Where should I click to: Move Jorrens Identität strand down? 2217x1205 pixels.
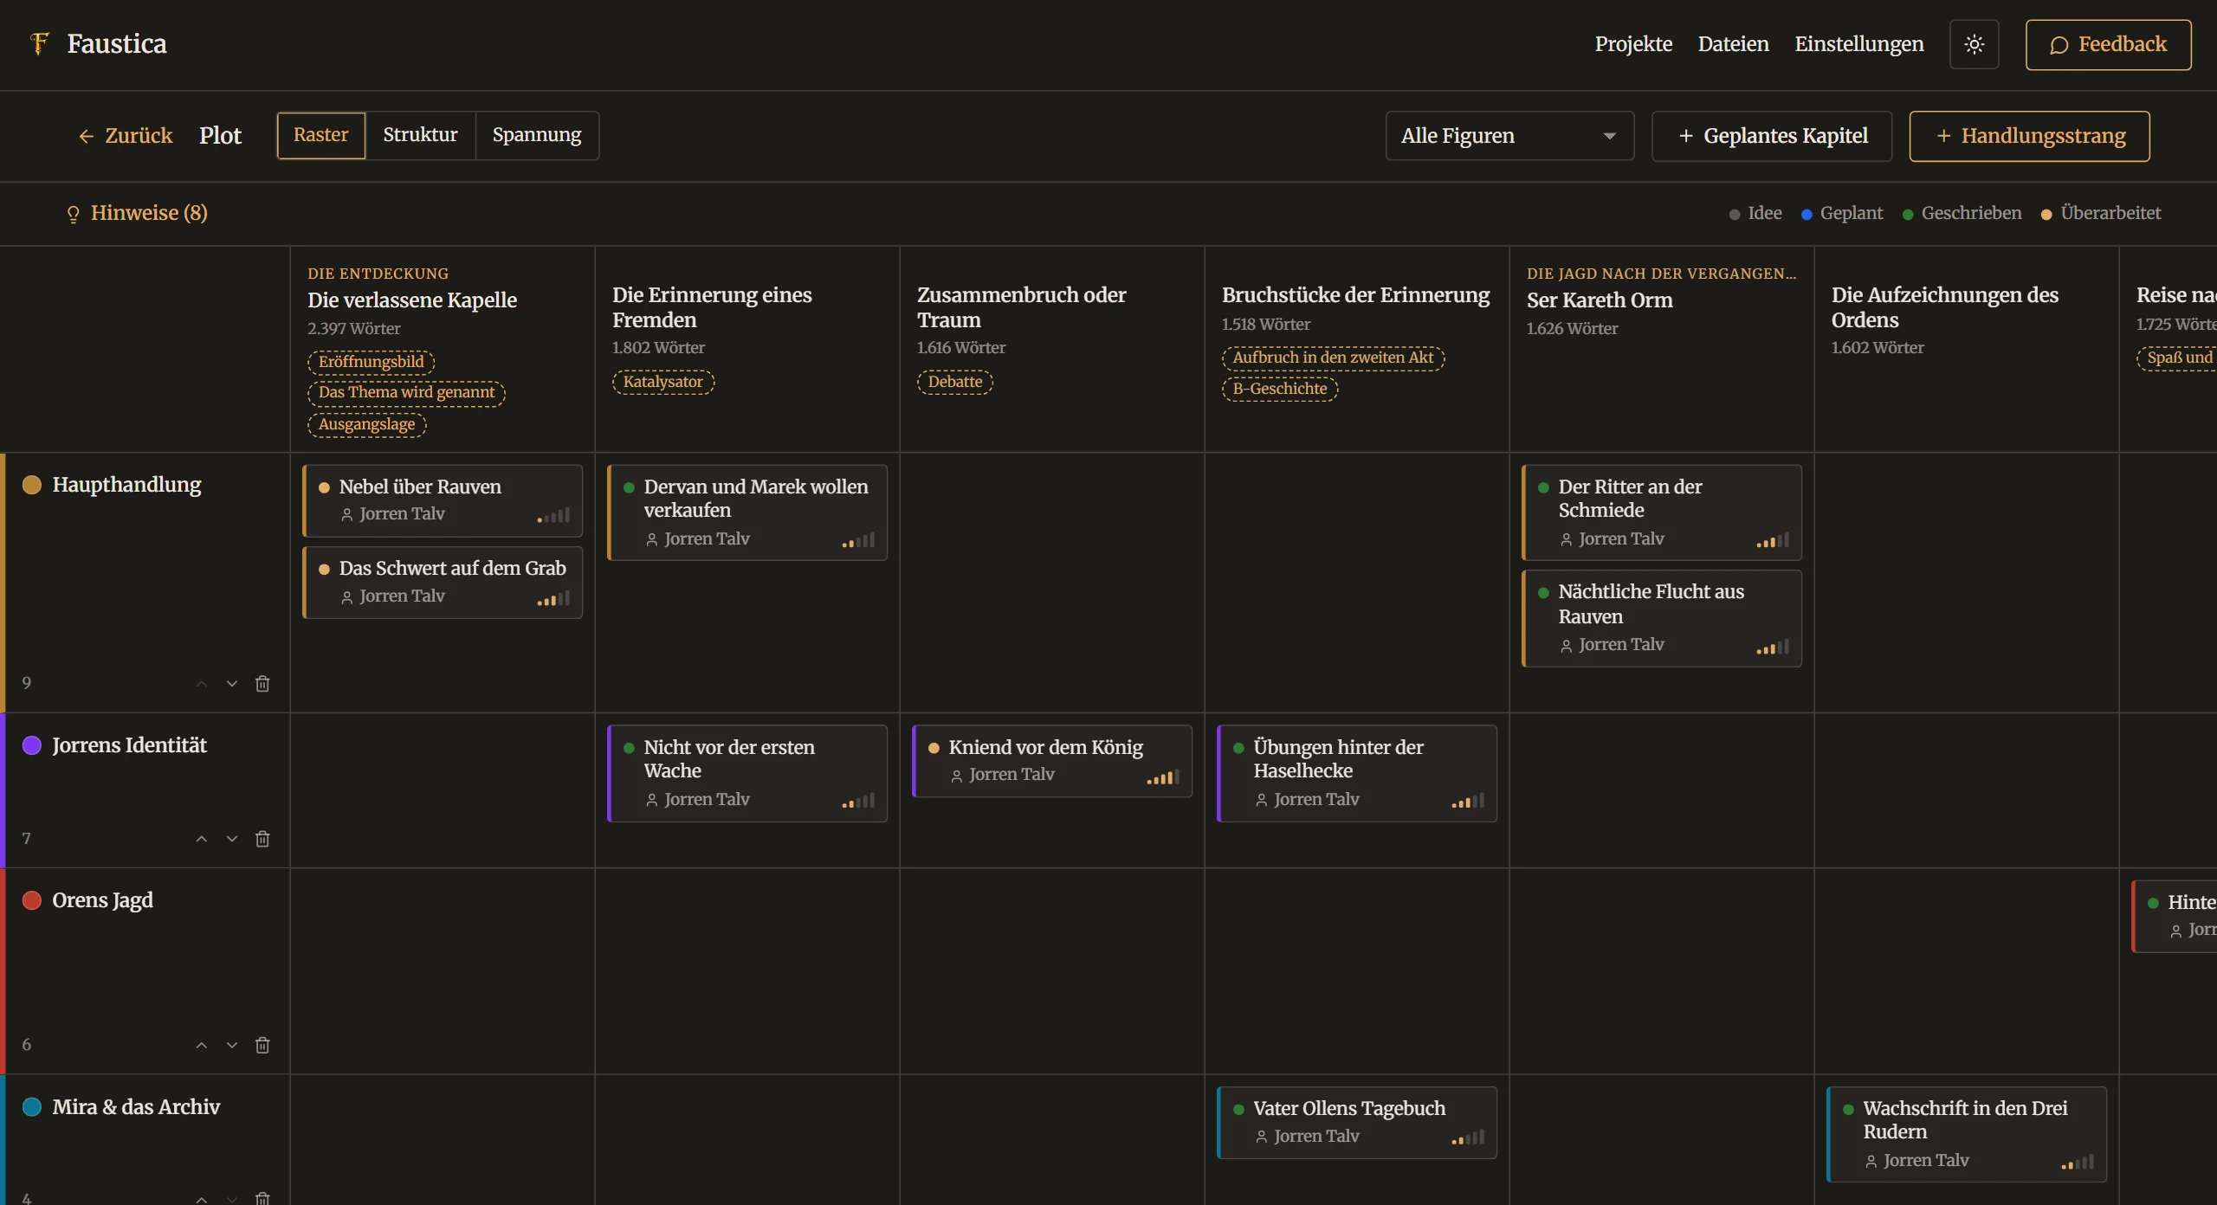pyautogui.click(x=232, y=839)
